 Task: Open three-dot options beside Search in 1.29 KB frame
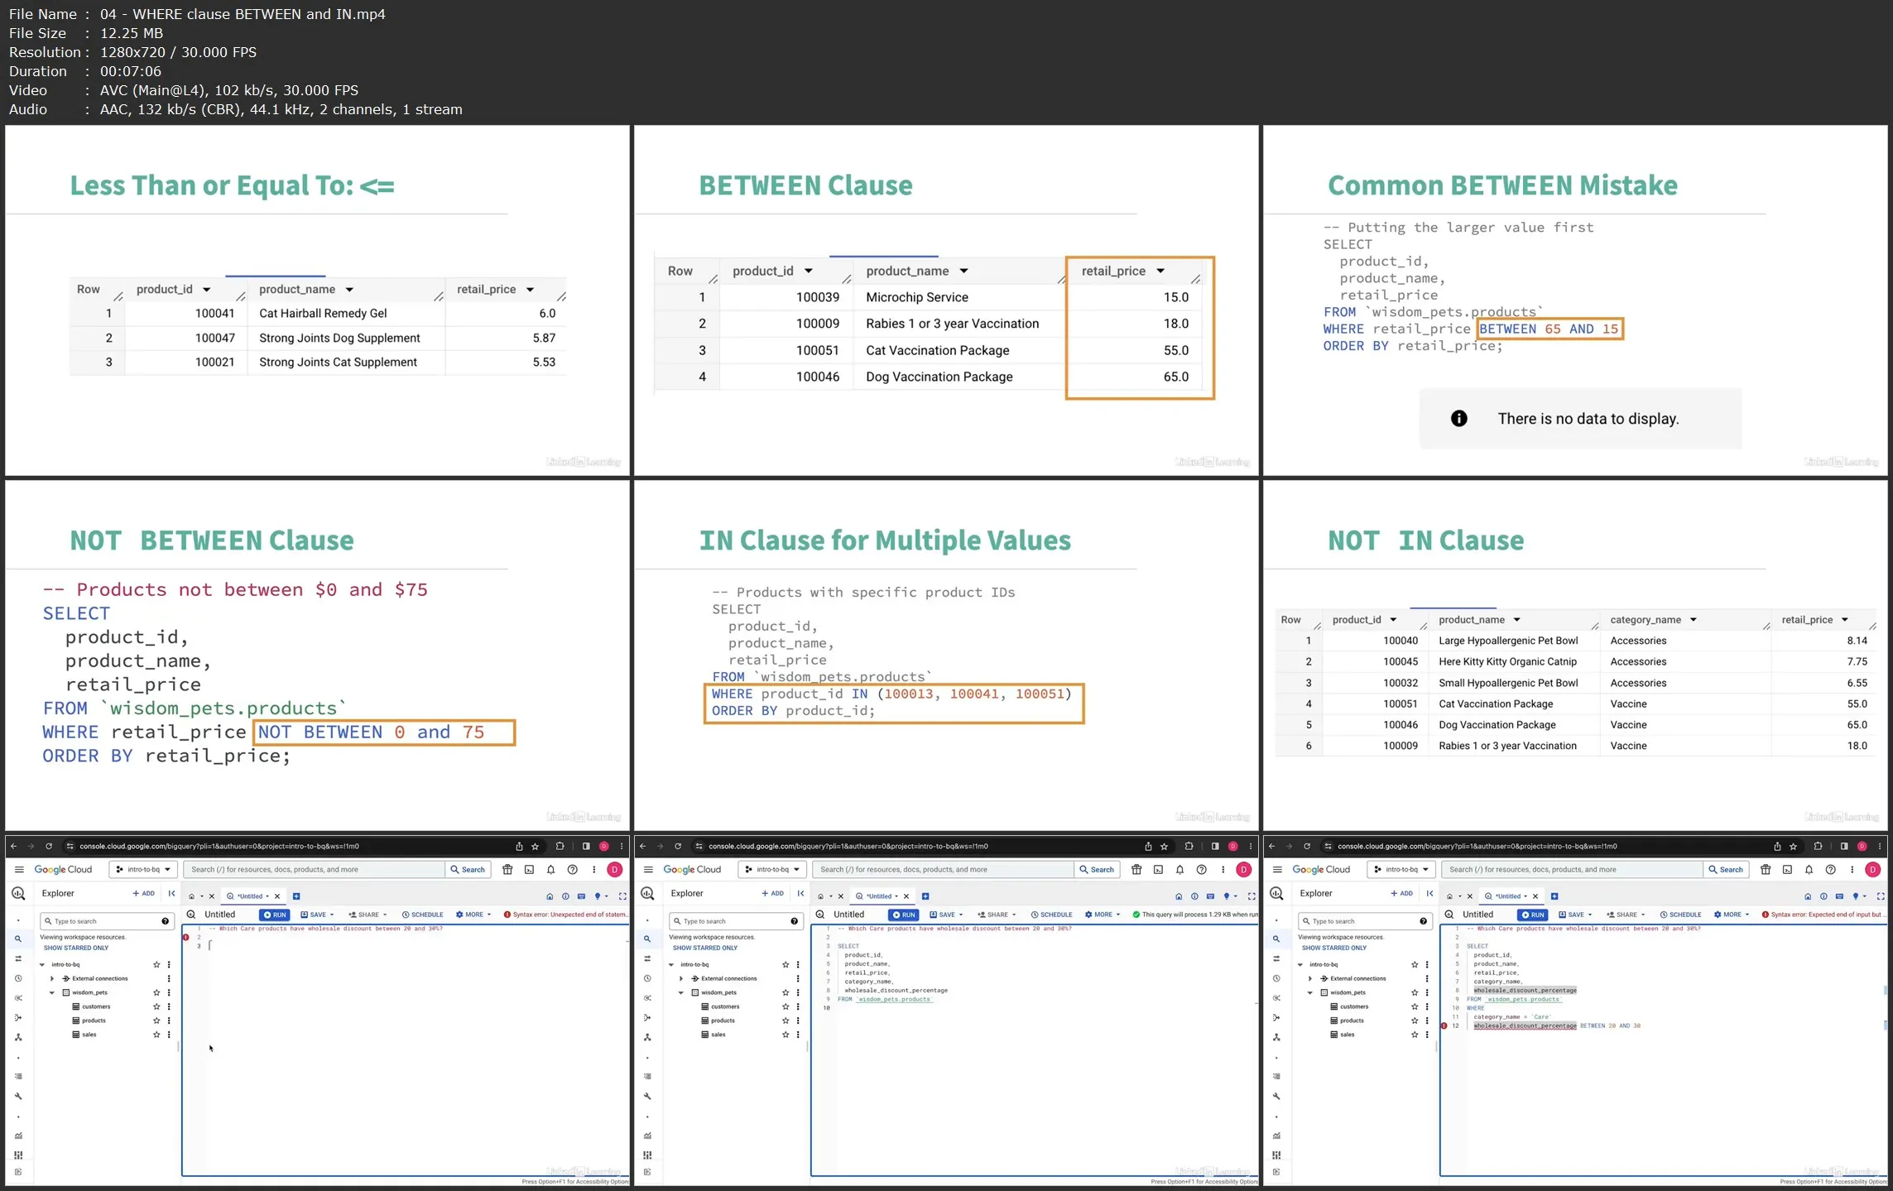(x=1223, y=869)
